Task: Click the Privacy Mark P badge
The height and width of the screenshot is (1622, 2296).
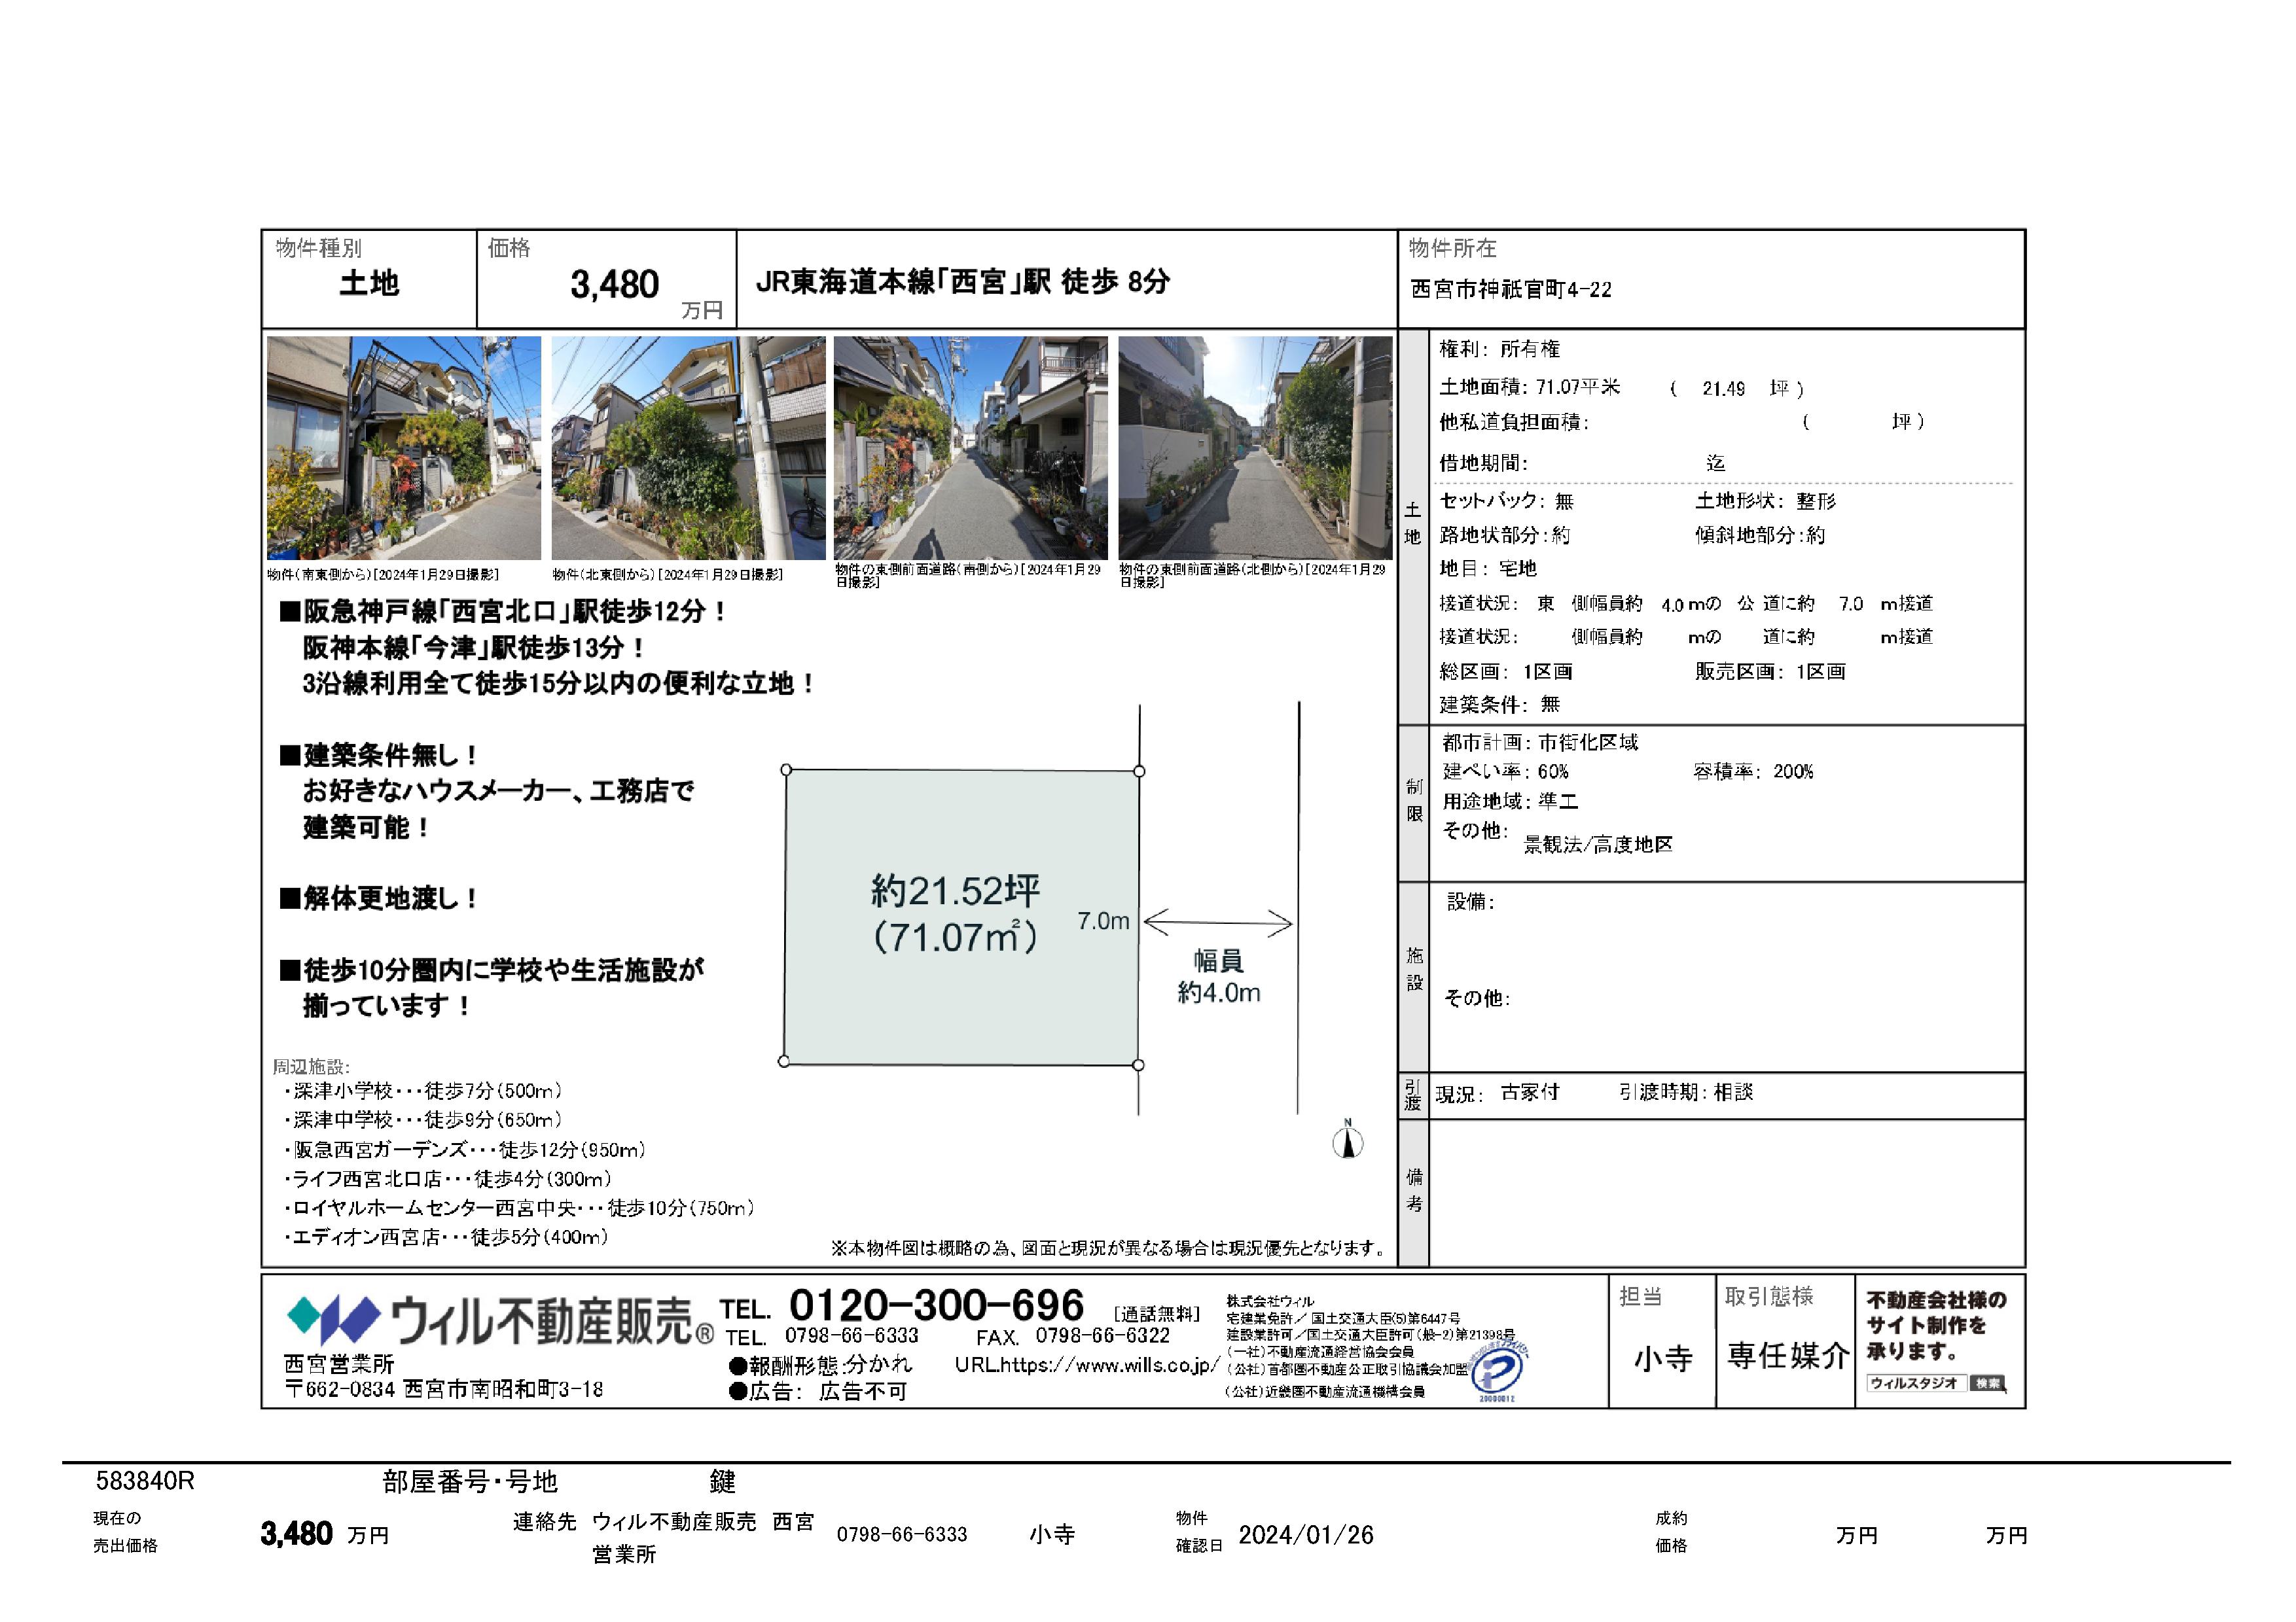Action: [x=1496, y=1371]
